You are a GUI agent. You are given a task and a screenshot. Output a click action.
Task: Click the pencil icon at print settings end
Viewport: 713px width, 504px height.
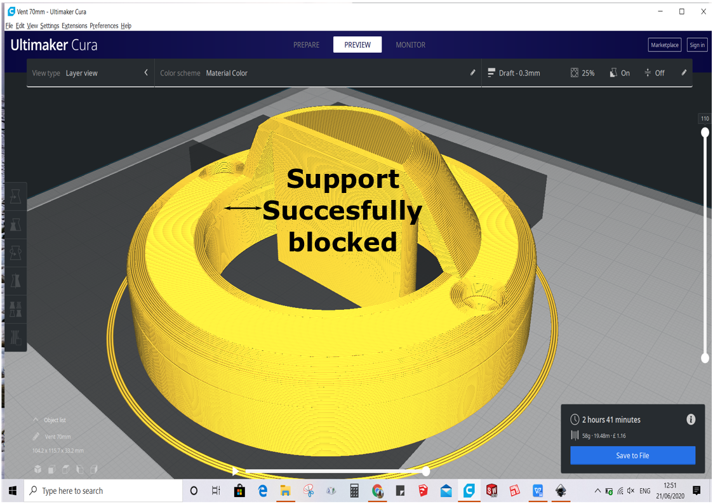(684, 72)
